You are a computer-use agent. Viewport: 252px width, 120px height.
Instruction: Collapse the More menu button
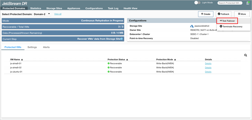pos(242,14)
